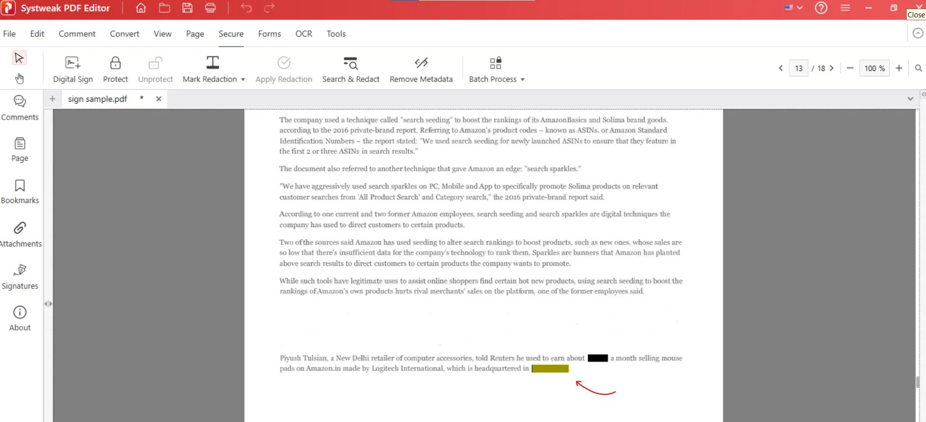
Task: Open the language flag dropdown
Action: 793,8
